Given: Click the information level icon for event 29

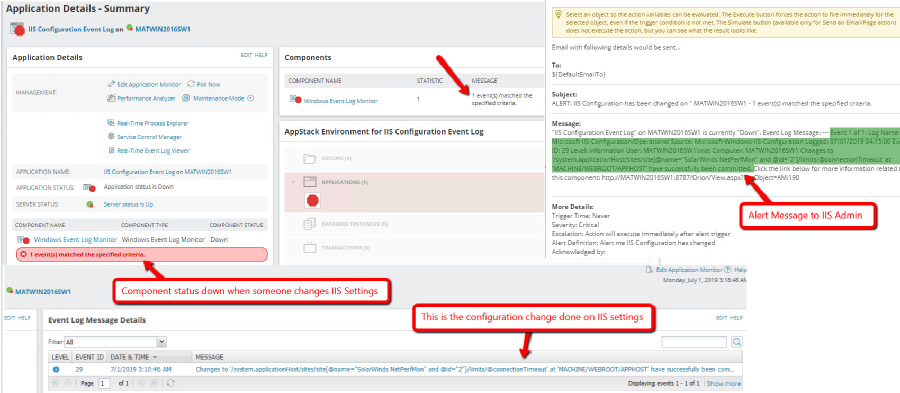Looking at the screenshot, I should point(56,370).
